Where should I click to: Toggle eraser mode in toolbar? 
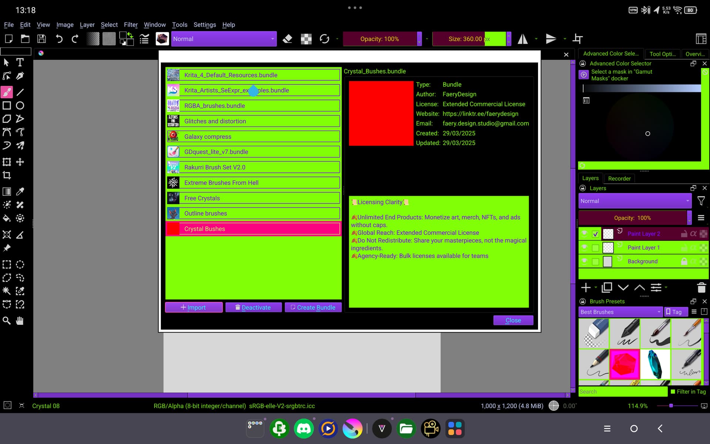pos(287,39)
